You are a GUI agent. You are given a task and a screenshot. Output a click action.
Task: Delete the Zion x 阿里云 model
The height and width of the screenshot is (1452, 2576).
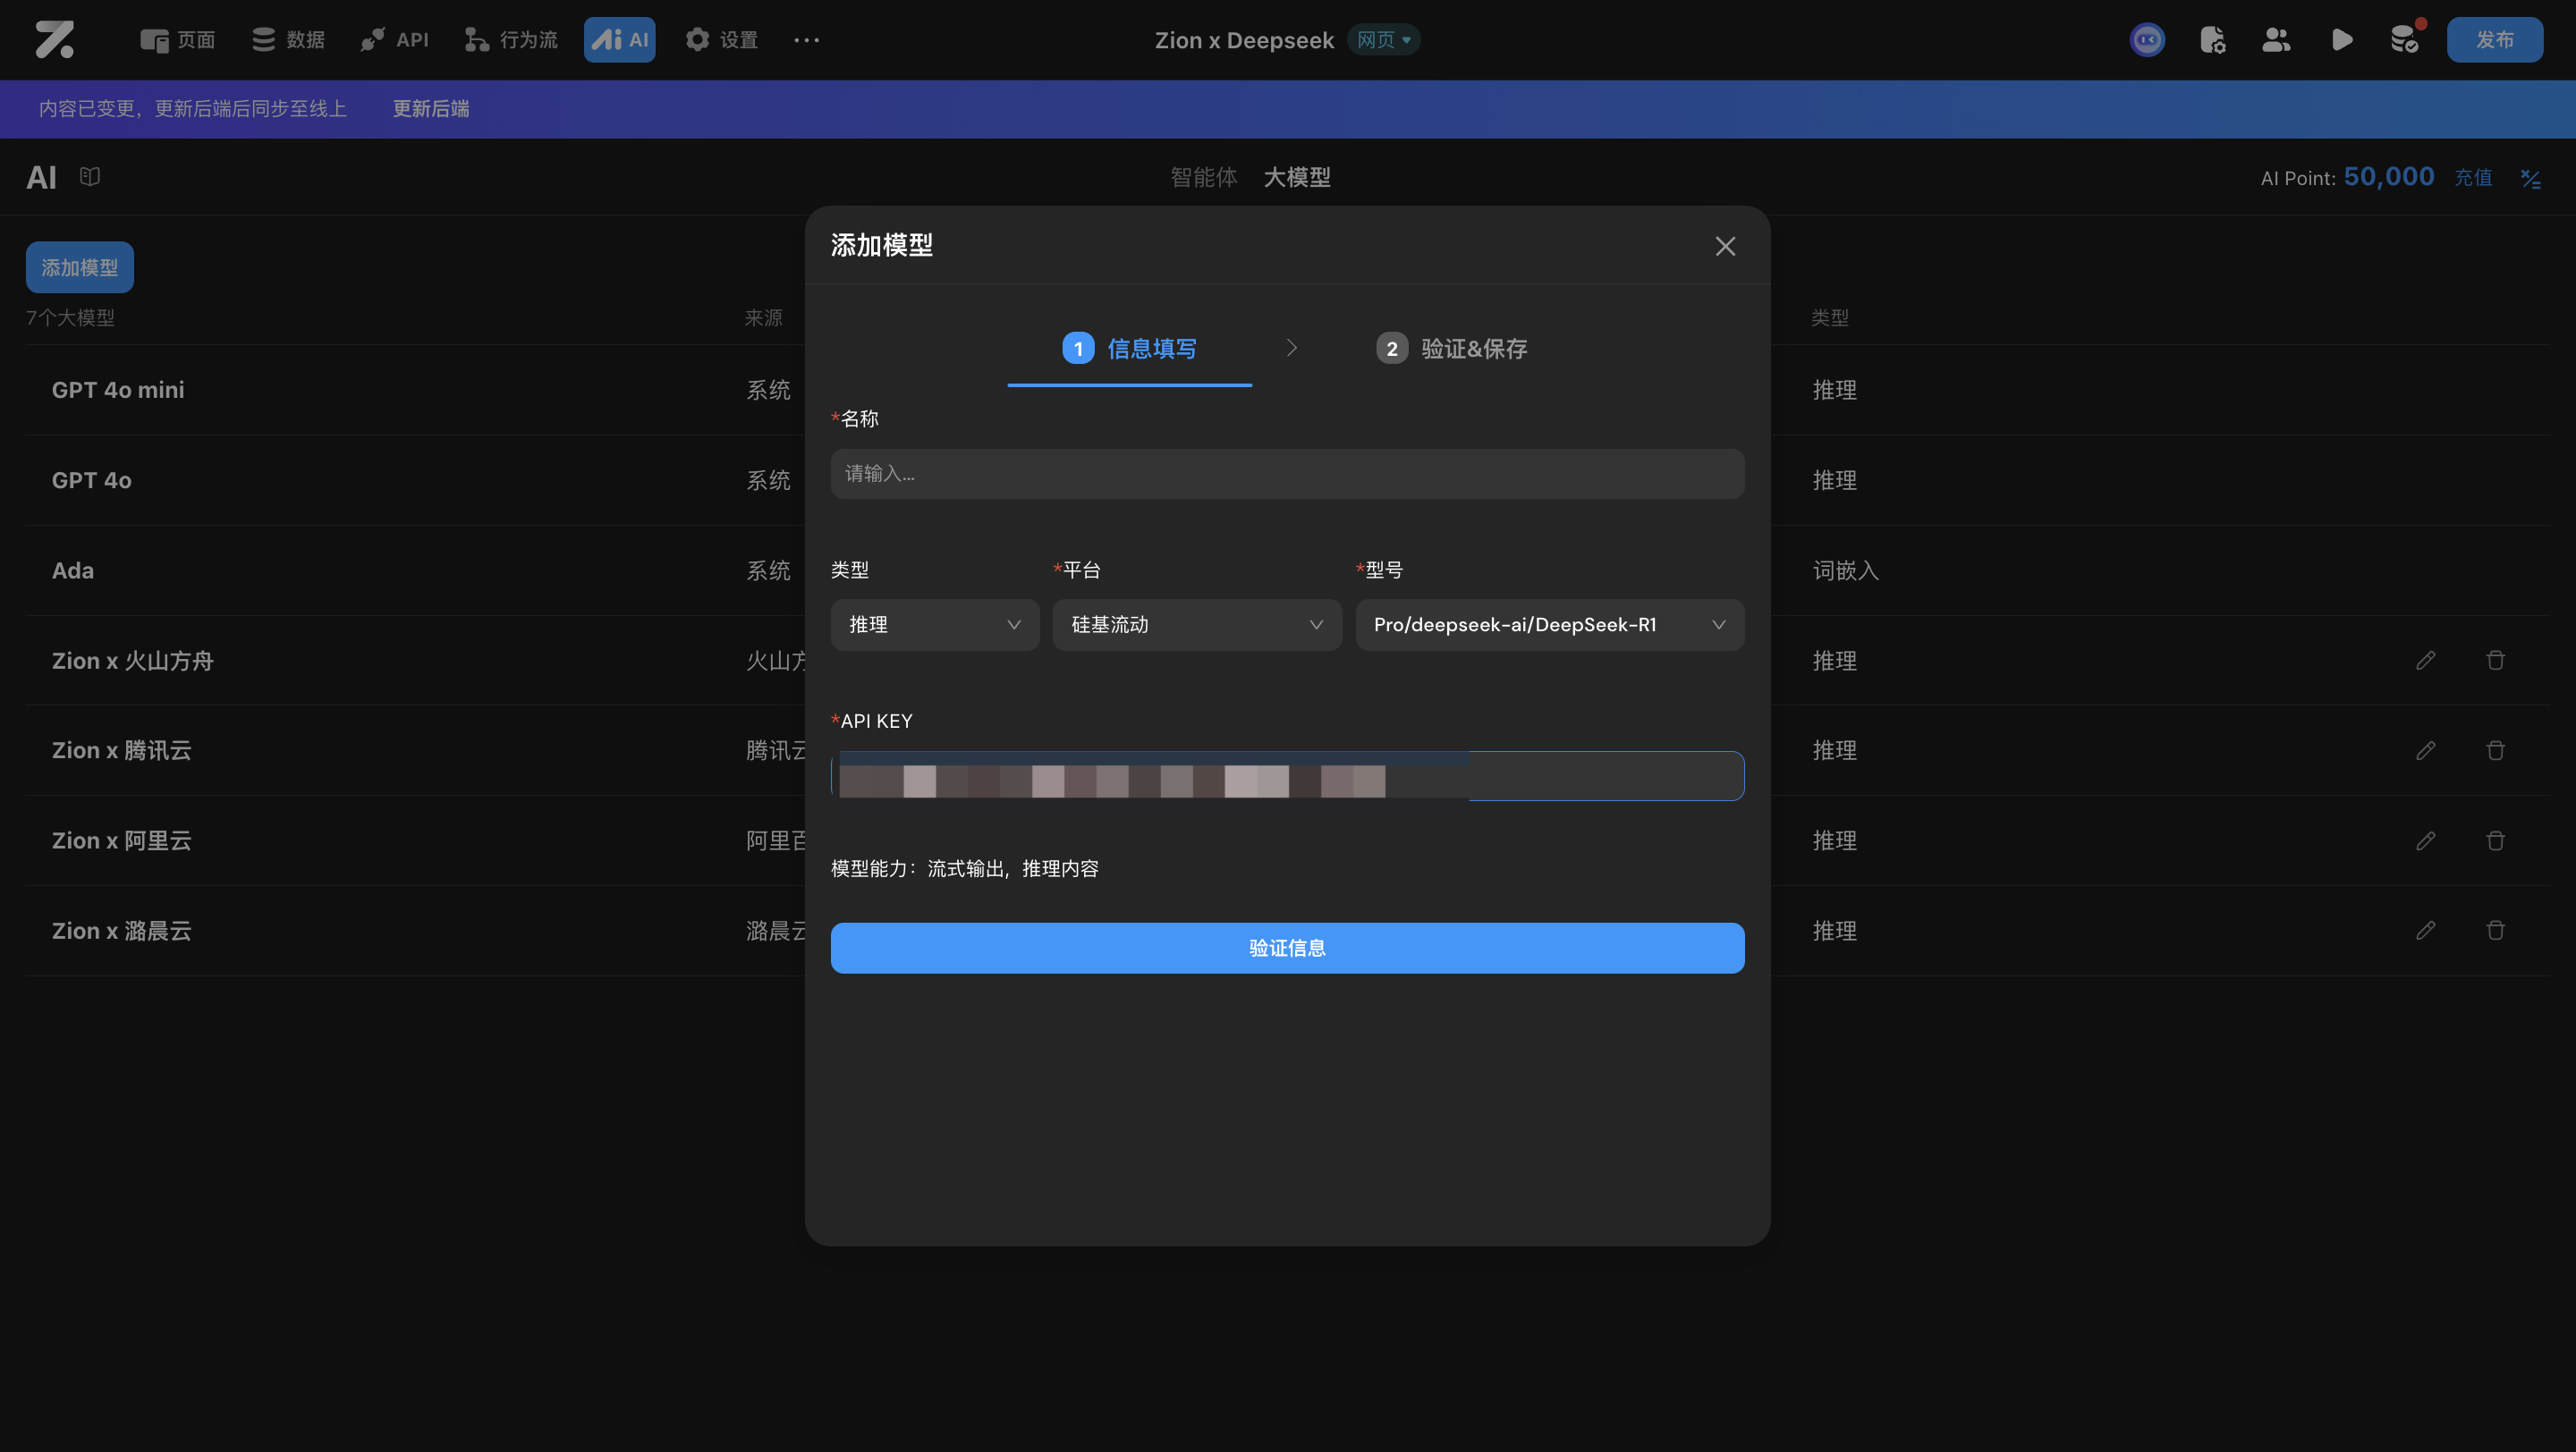[x=2496, y=840]
